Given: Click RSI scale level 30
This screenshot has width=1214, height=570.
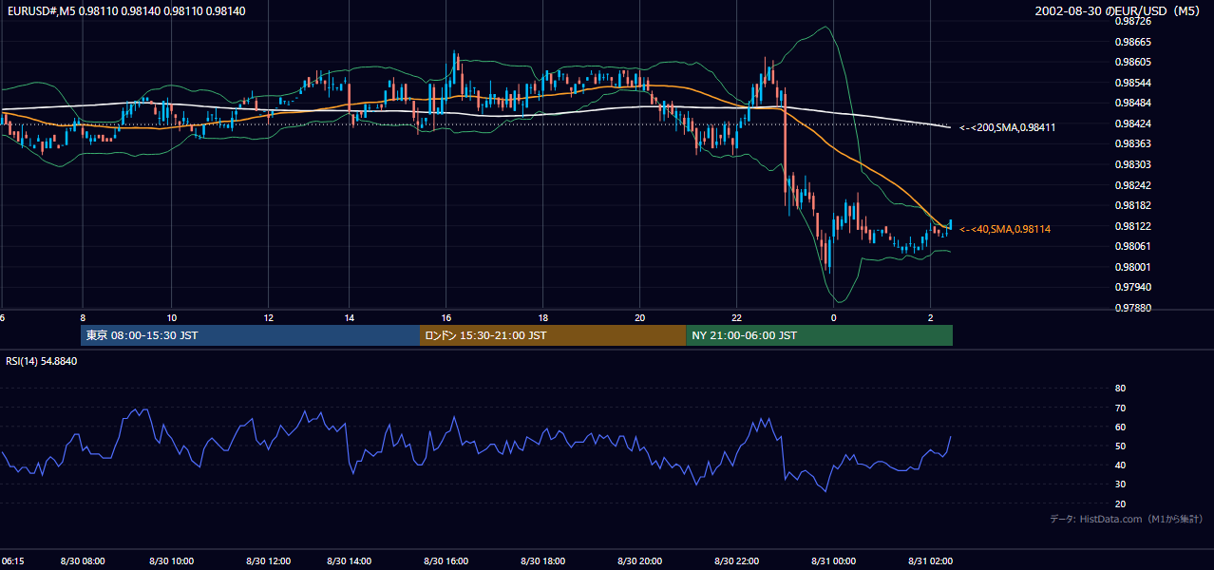Looking at the screenshot, I should tap(1120, 484).
